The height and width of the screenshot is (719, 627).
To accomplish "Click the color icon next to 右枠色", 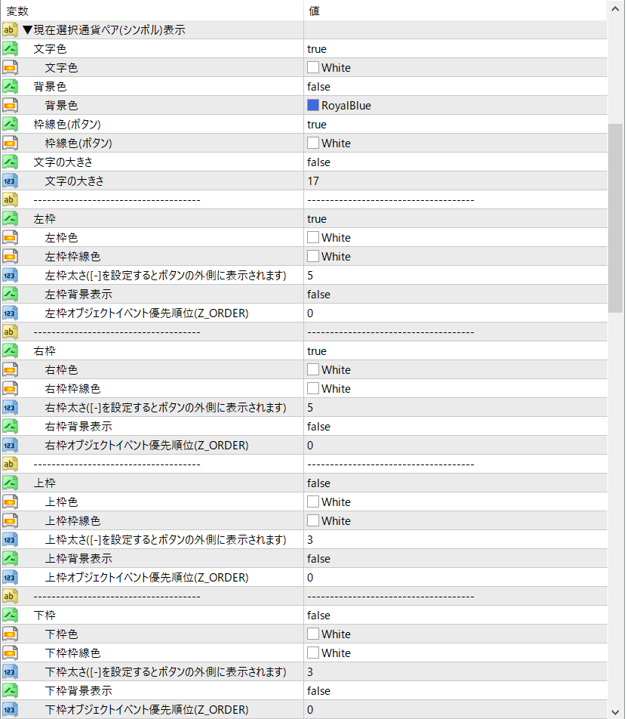I will (10, 369).
